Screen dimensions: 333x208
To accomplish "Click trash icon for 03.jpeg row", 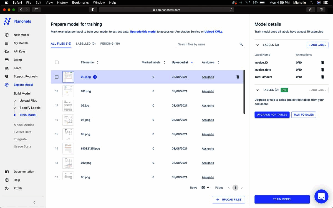I will point(238,77).
